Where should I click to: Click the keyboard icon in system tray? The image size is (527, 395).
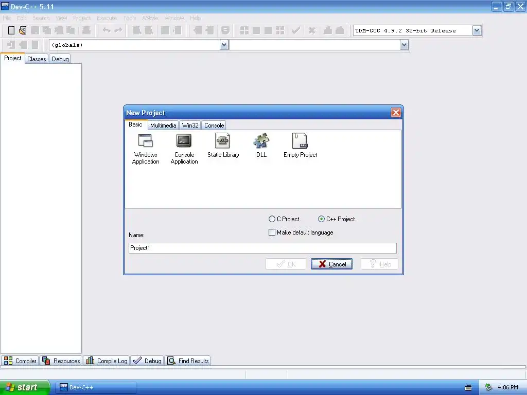(x=468, y=388)
